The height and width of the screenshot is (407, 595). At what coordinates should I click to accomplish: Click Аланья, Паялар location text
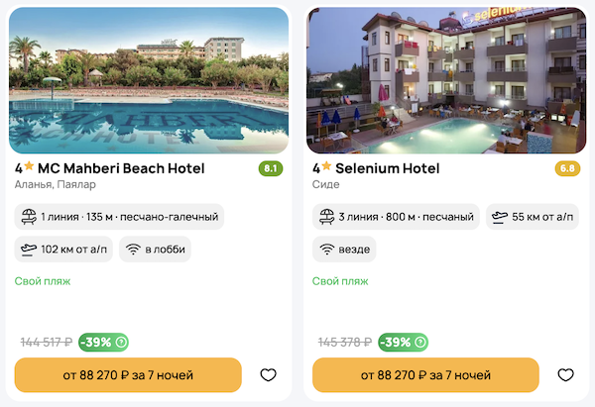(x=58, y=185)
